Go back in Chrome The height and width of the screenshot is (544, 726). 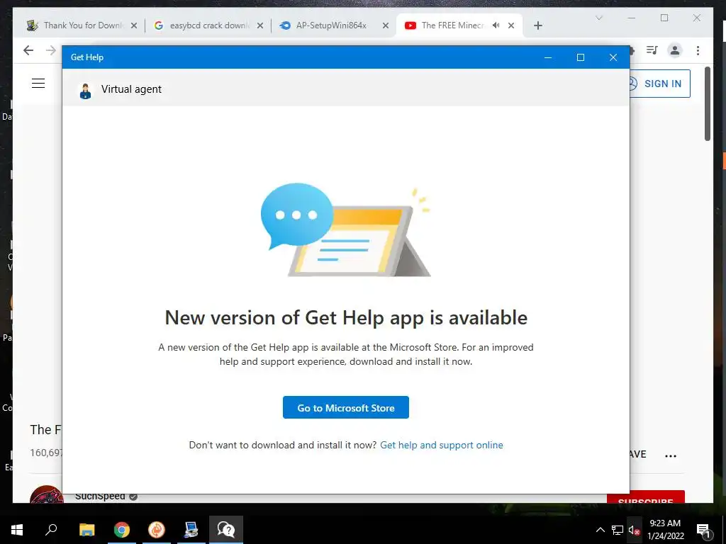point(28,50)
